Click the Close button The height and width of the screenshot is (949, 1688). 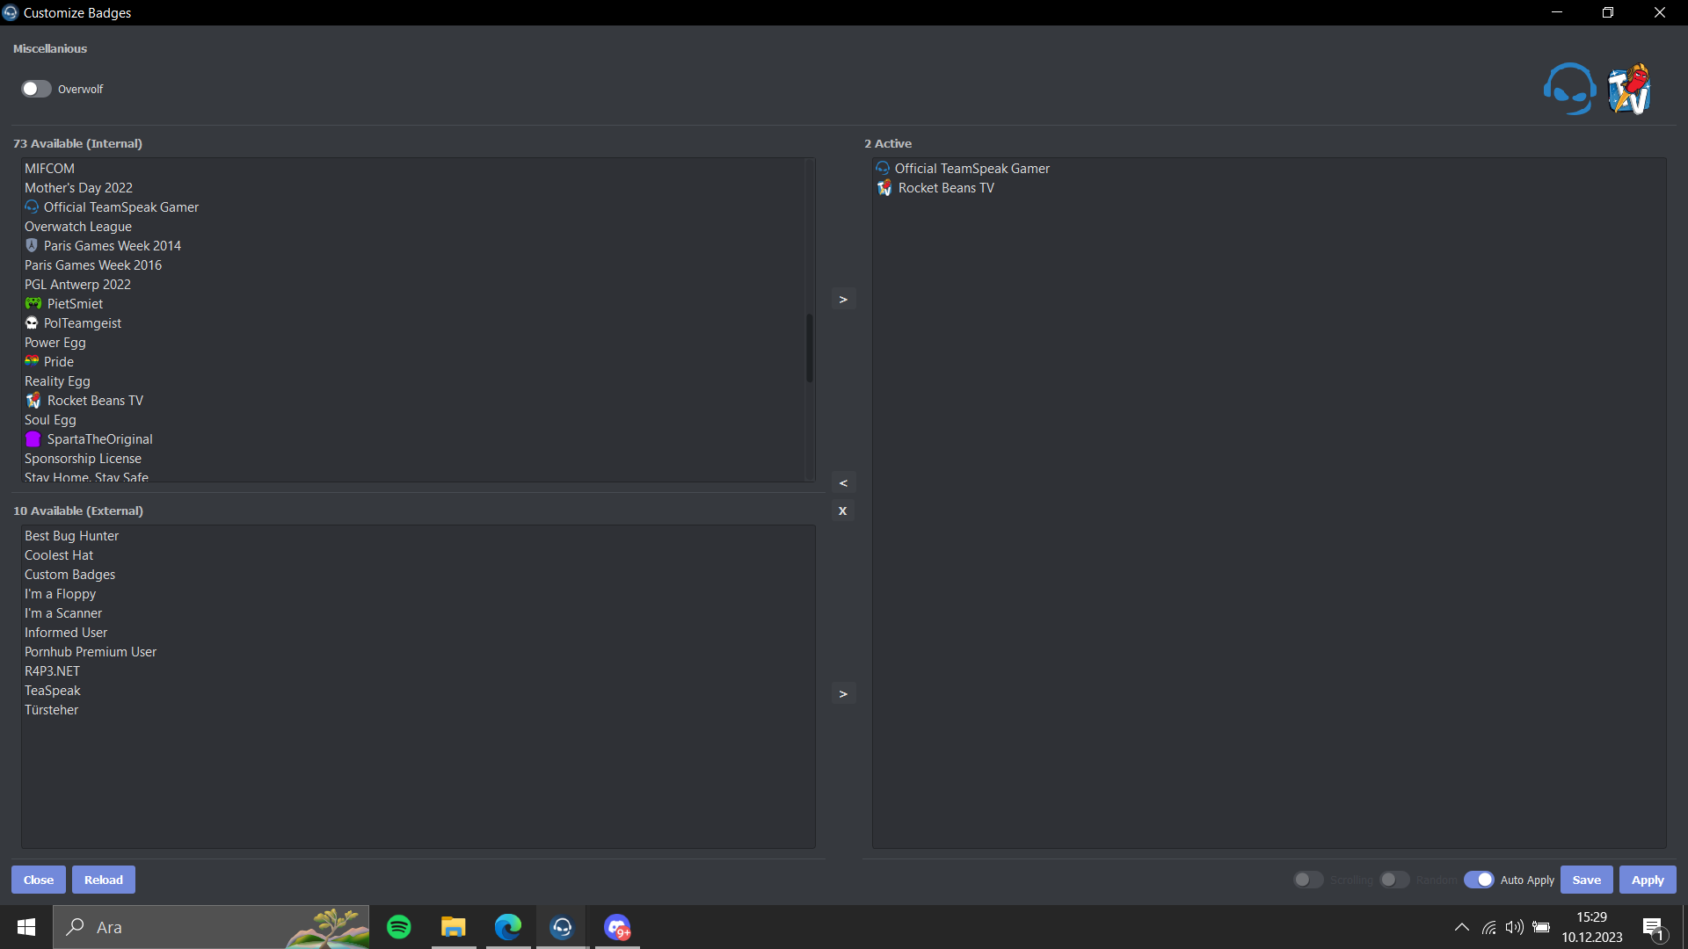pos(39,880)
